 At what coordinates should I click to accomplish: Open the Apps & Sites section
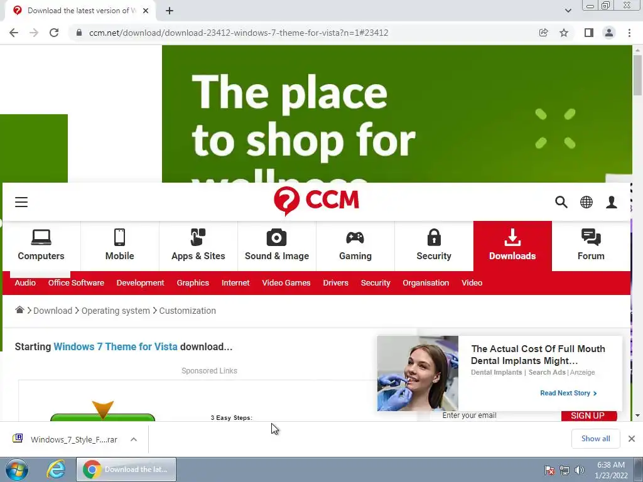pyautogui.click(x=198, y=246)
